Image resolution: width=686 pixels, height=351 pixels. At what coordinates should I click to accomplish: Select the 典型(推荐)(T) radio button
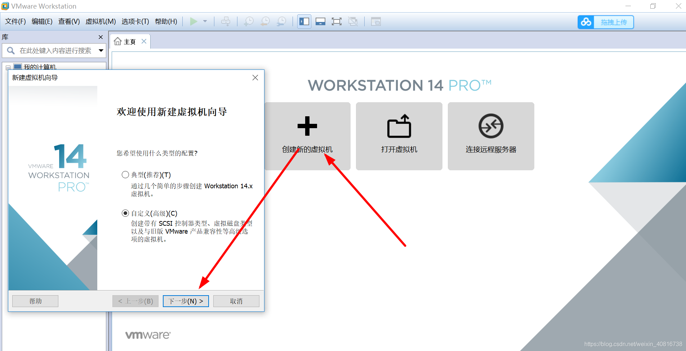pos(125,175)
